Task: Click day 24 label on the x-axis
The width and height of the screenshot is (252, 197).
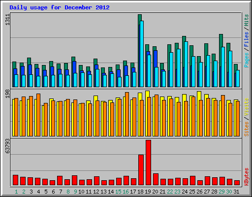Action: (185, 192)
